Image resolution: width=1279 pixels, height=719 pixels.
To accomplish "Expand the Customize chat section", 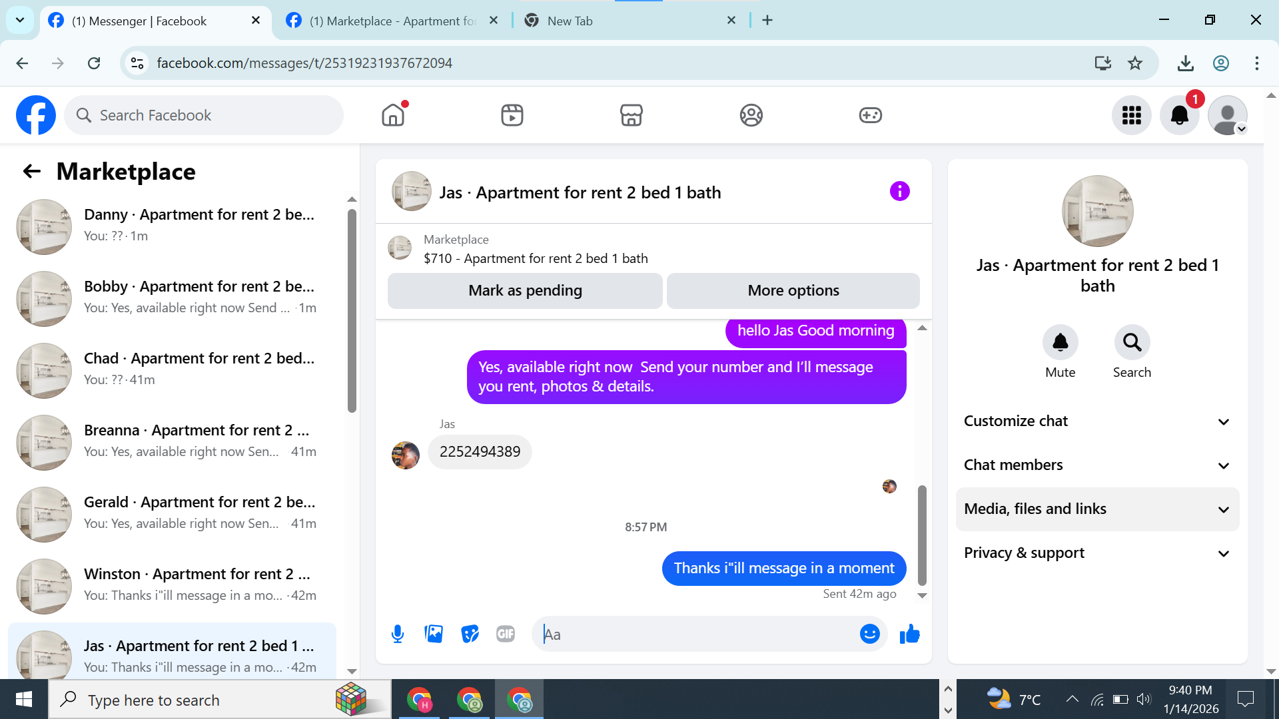I will coord(1097,421).
